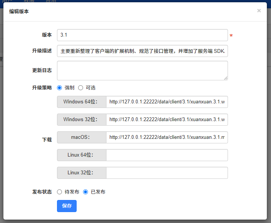Screen dimensions: 271x223
Task: Click the macOS download URL field
Action: [167, 137]
